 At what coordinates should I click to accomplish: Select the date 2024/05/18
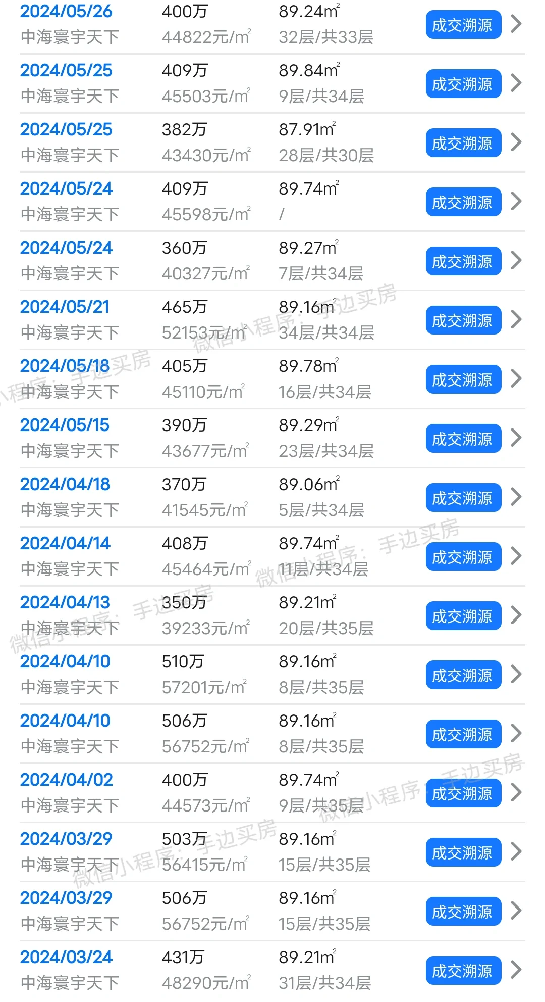pyautogui.click(x=65, y=366)
